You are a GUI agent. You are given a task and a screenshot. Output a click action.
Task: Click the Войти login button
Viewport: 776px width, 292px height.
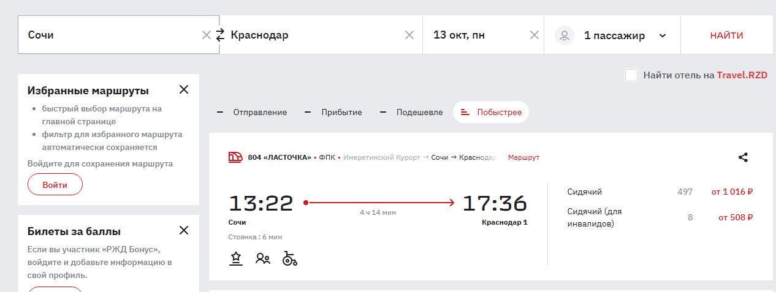point(55,184)
